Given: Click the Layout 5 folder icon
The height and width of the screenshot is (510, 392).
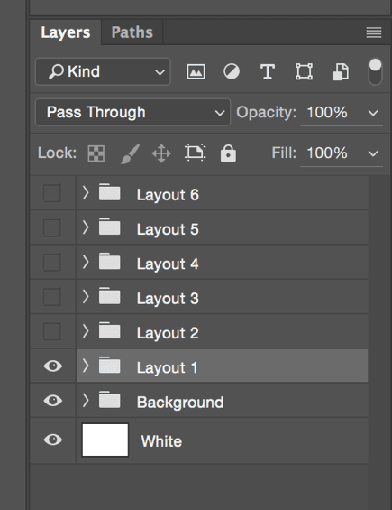Looking at the screenshot, I should [109, 227].
